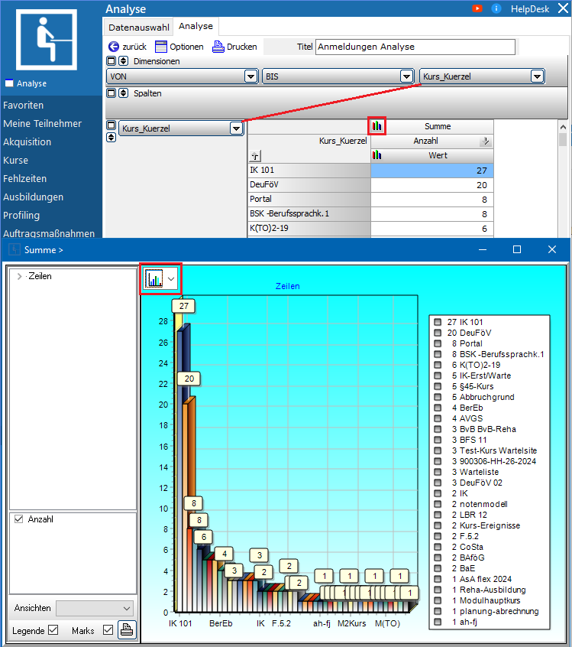Click the Titel text field

click(x=415, y=47)
